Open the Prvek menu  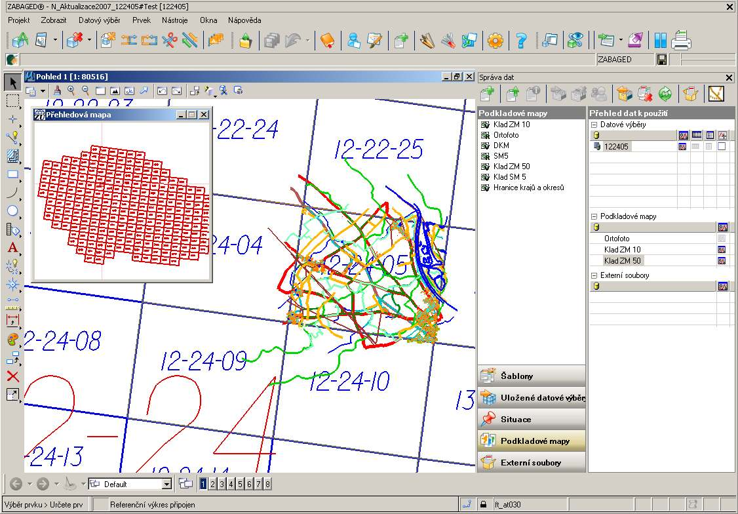[x=142, y=20]
